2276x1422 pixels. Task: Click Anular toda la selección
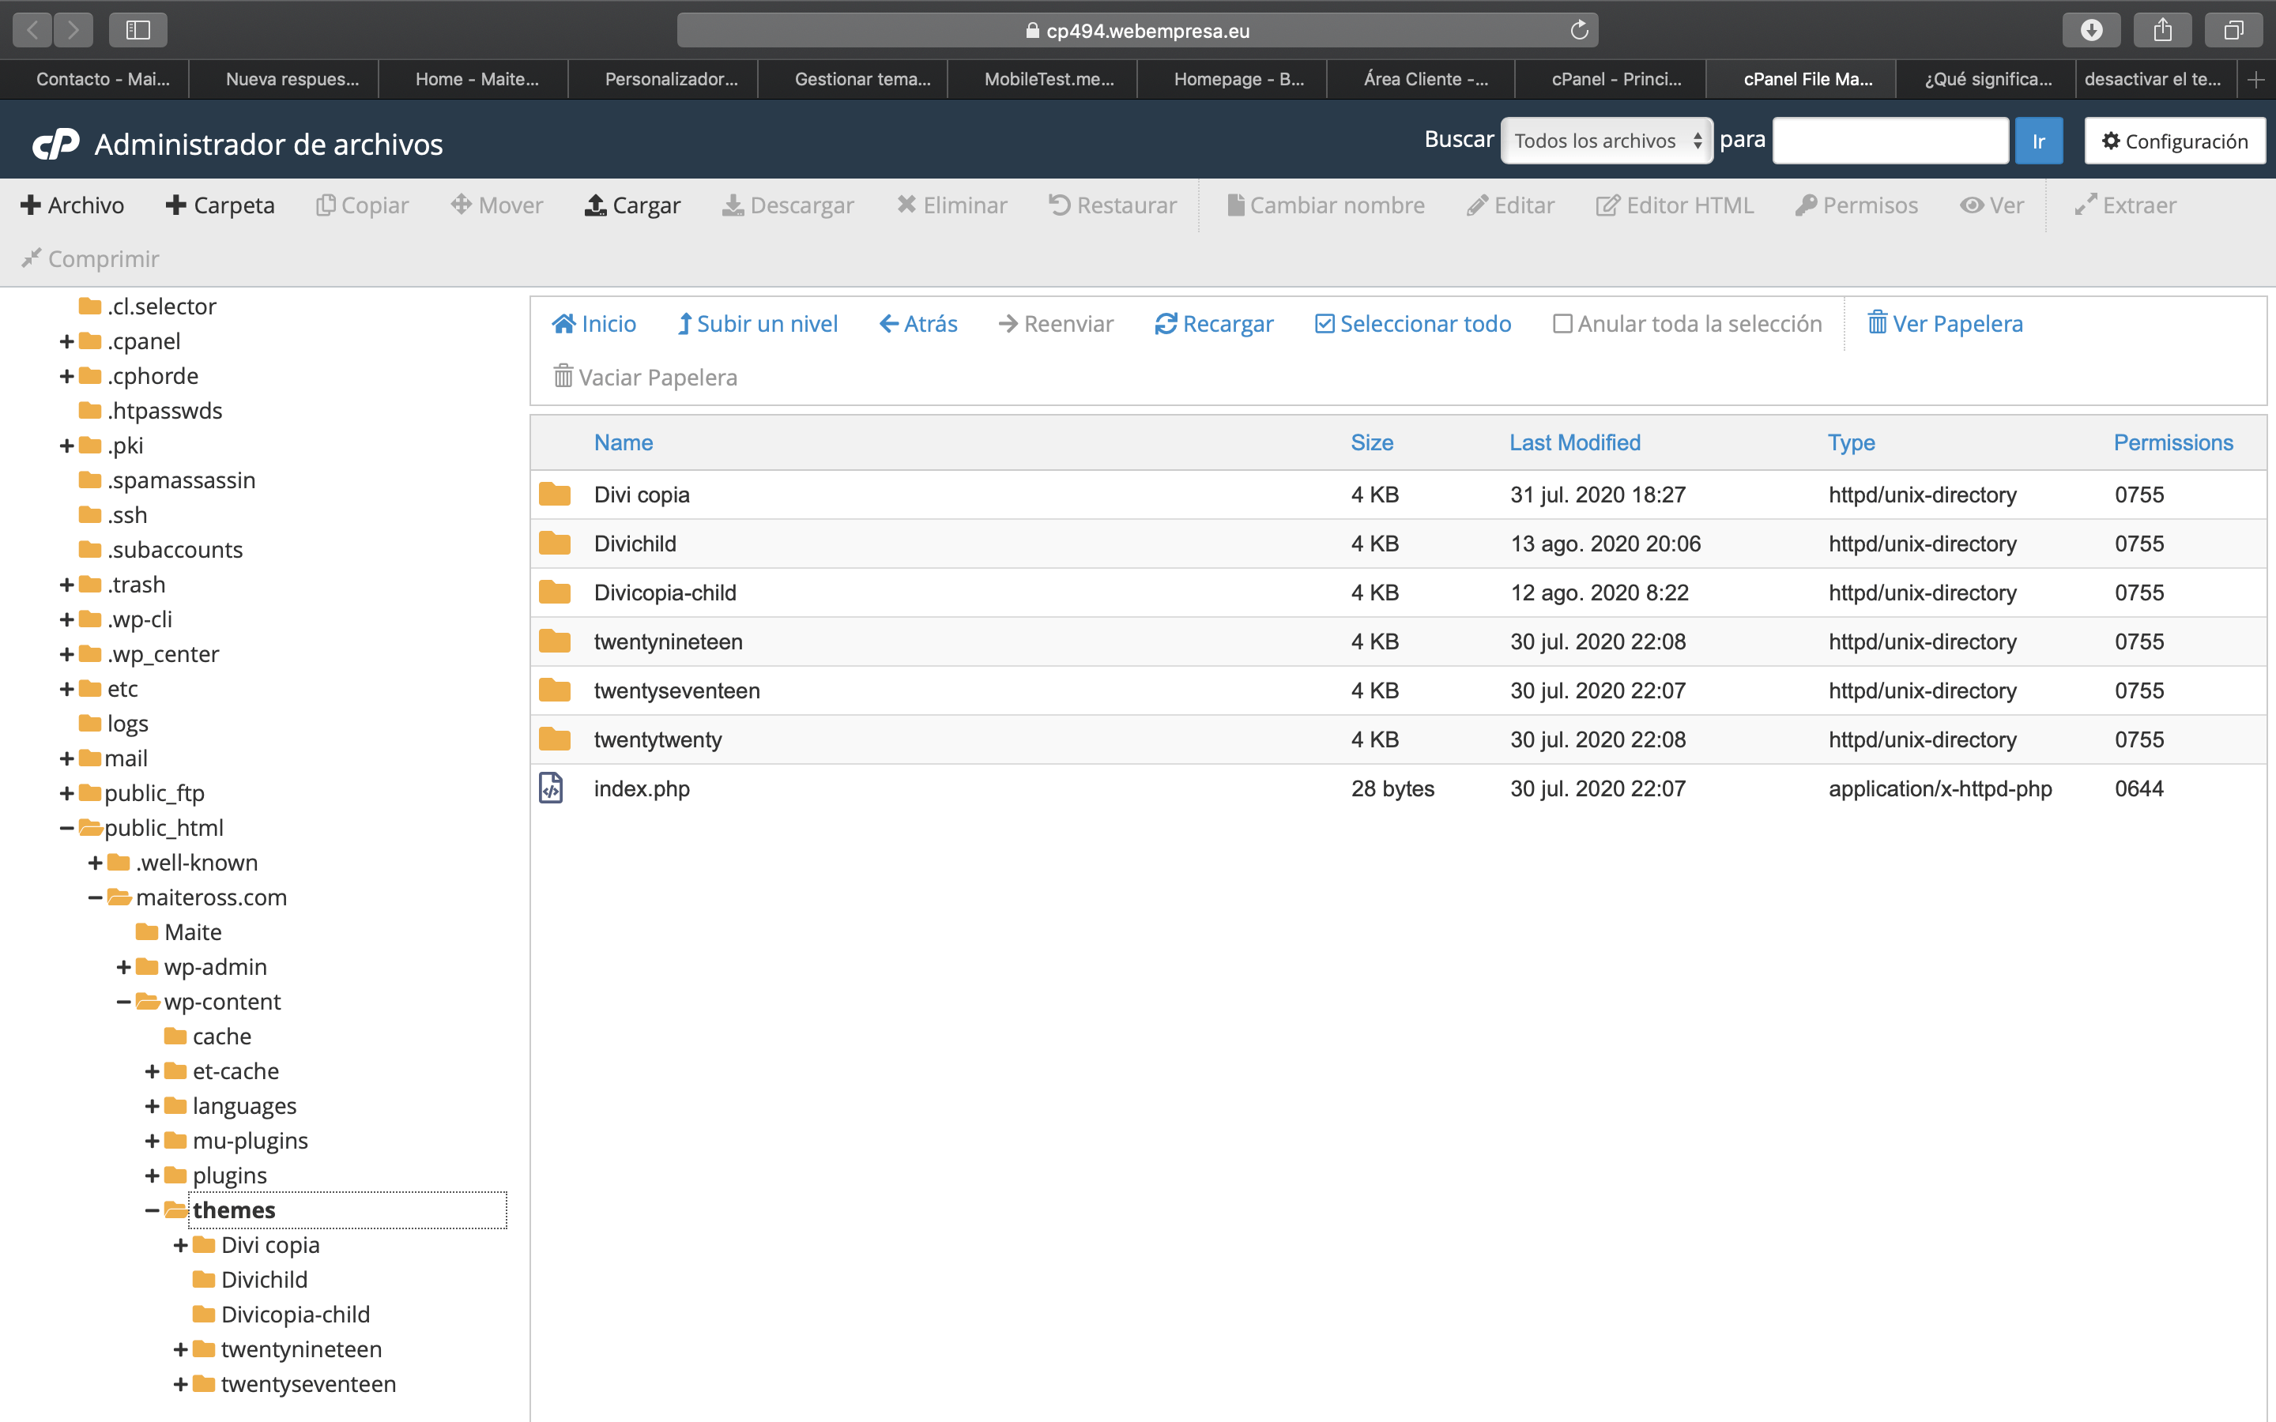pyautogui.click(x=1687, y=324)
